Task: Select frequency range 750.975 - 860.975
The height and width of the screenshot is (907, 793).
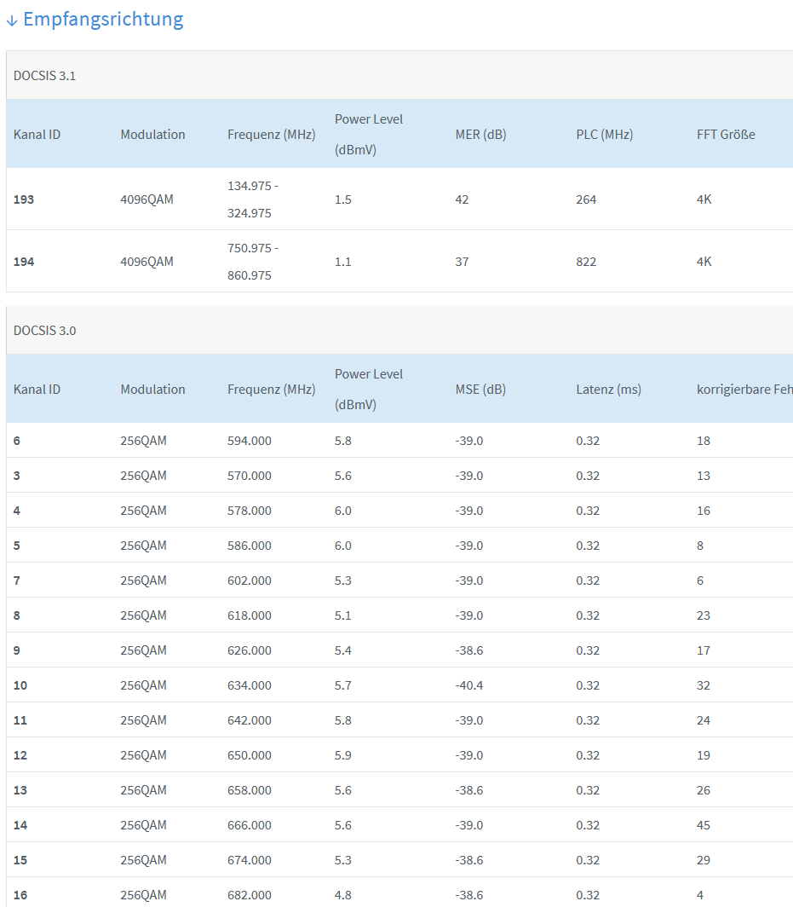Action: point(253,262)
